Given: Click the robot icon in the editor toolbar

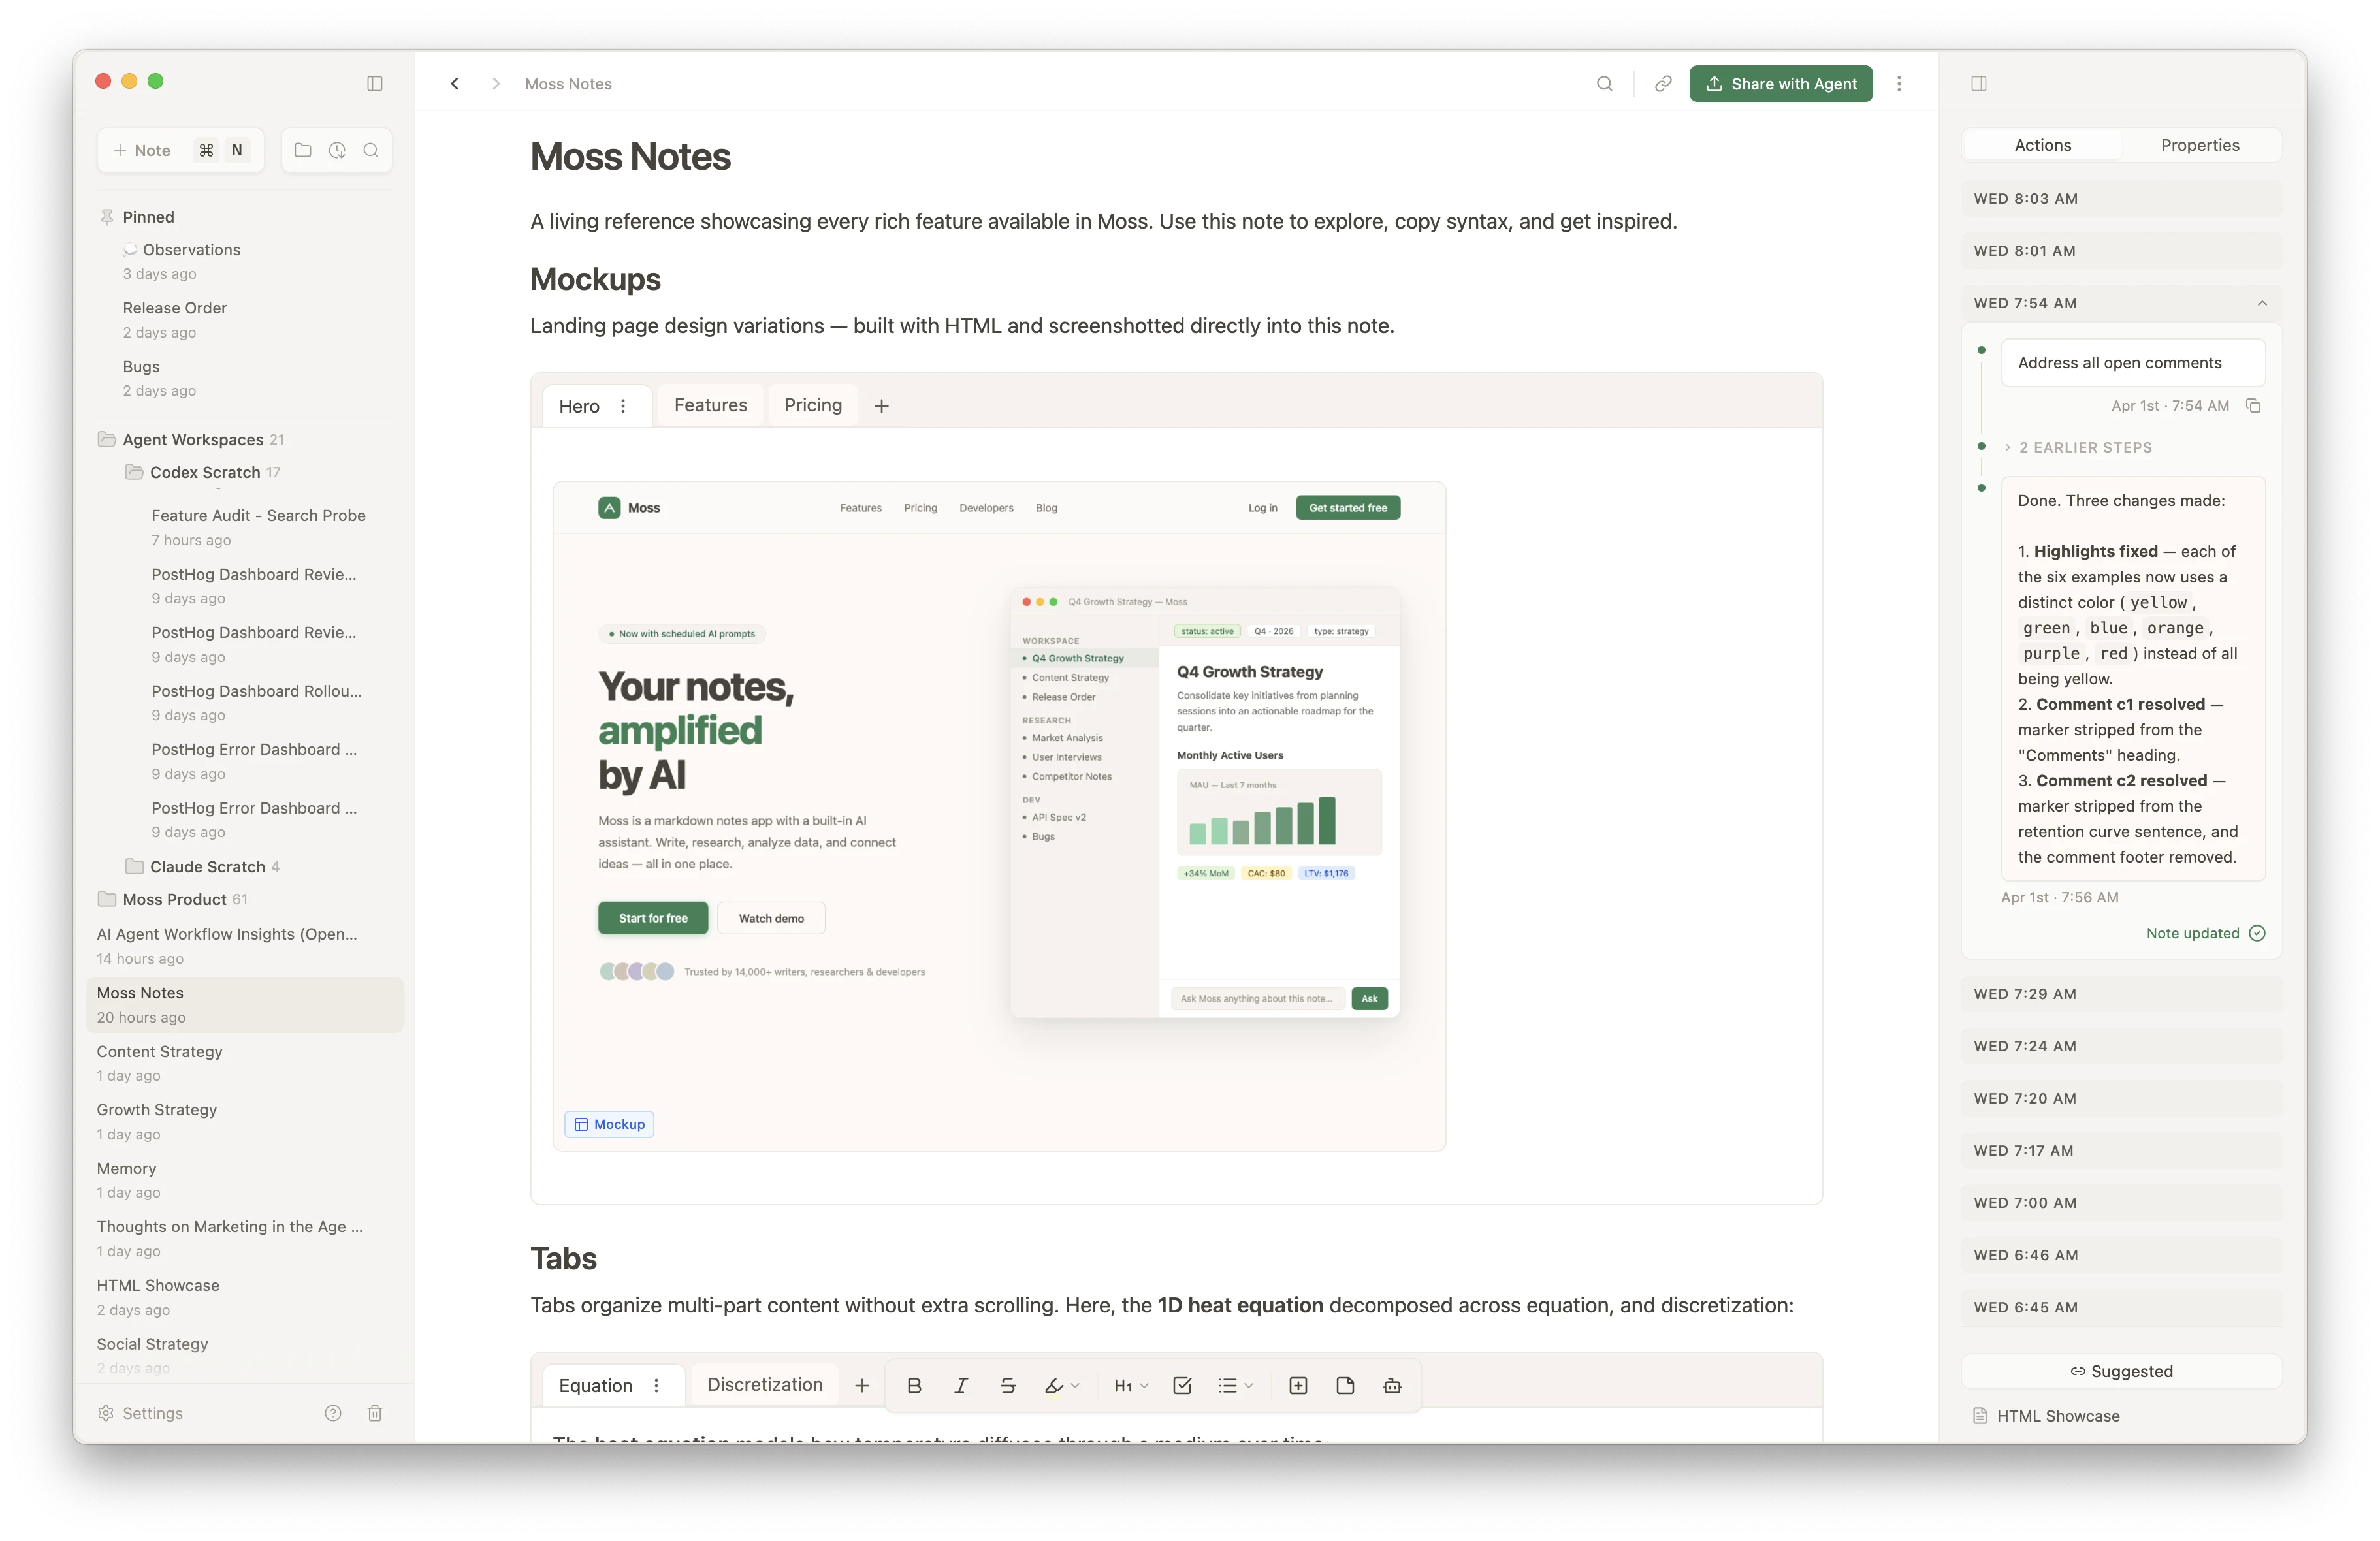Looking at the screenshot, I should point(1392,1386).
